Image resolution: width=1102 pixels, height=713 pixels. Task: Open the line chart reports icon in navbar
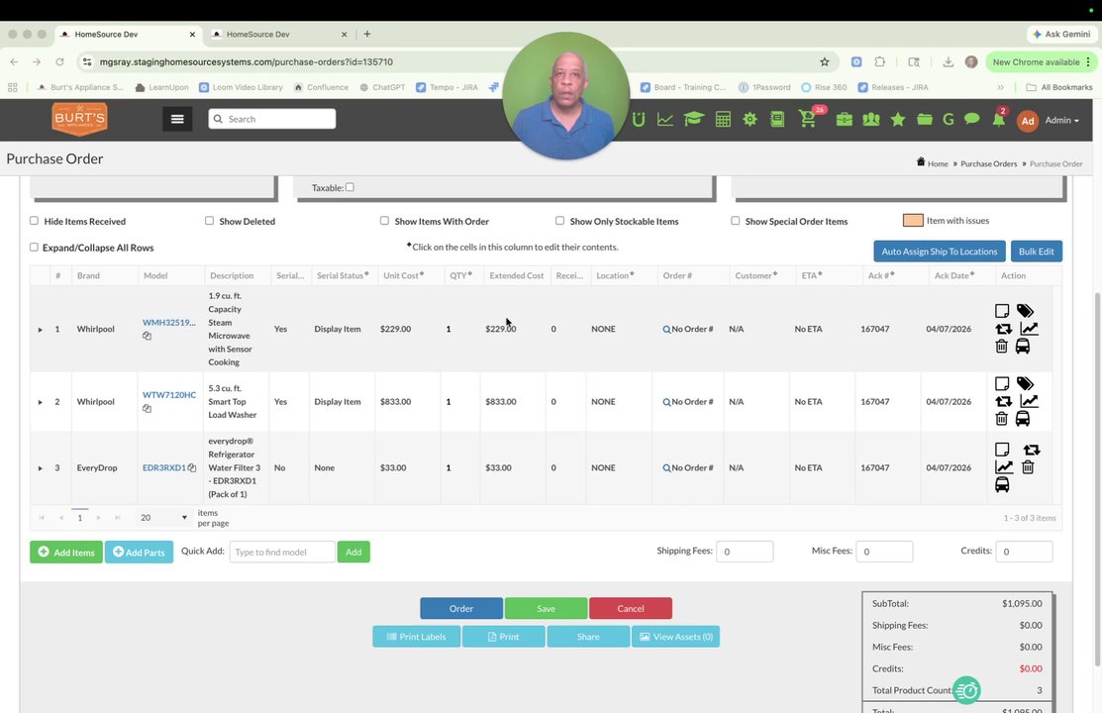664,120
